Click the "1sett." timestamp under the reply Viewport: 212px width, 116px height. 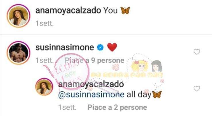click(x=67, y=107)
